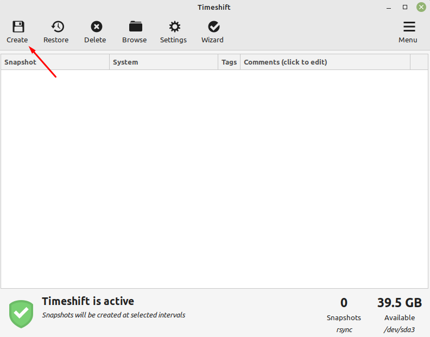Click the 'Timeshift is active' status text

88,301
